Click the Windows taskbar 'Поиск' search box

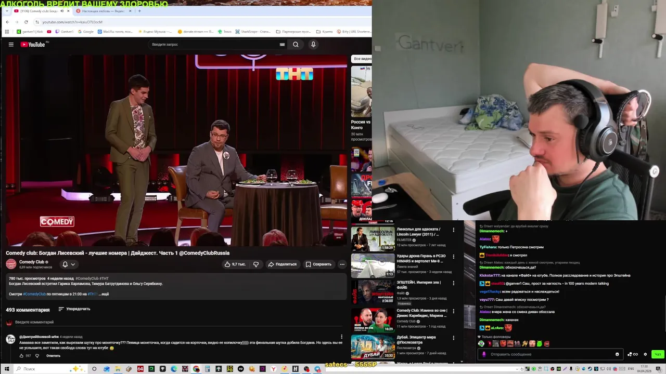[49, 369]
